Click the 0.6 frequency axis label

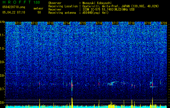tap(2, 103)
